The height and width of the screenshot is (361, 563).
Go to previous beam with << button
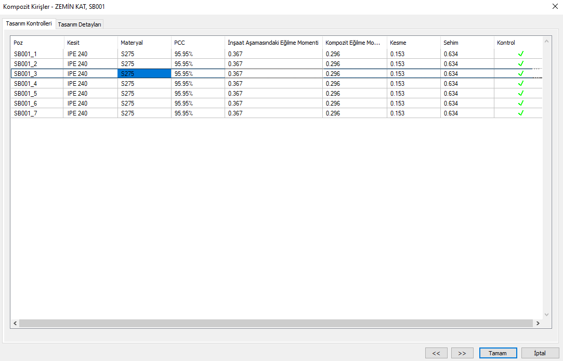pos(436,353)
